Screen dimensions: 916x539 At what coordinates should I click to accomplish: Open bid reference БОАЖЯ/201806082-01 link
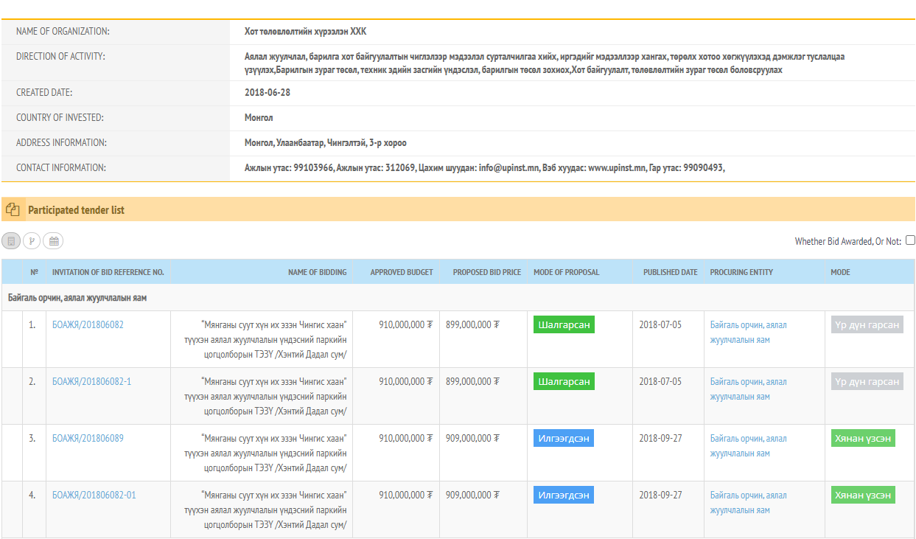[x=94, y=495]
